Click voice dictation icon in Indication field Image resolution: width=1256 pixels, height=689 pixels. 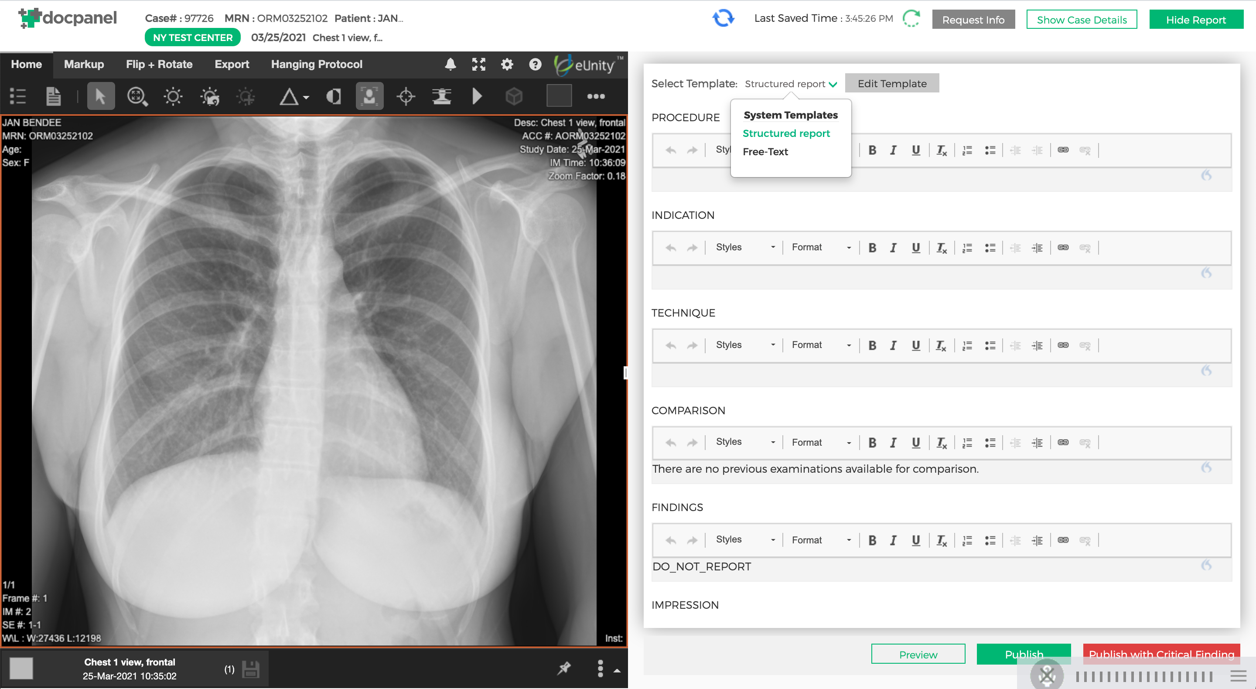click(1206, 273)
